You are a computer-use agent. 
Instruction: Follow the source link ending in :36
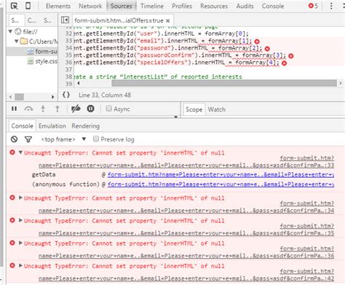coord(186,256)
